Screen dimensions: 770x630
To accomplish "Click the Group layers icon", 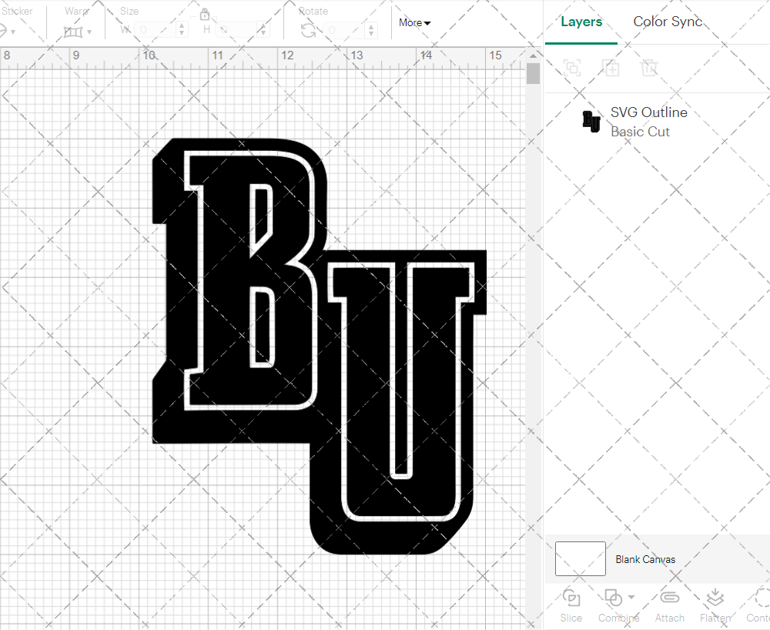I will coord(571,68).
